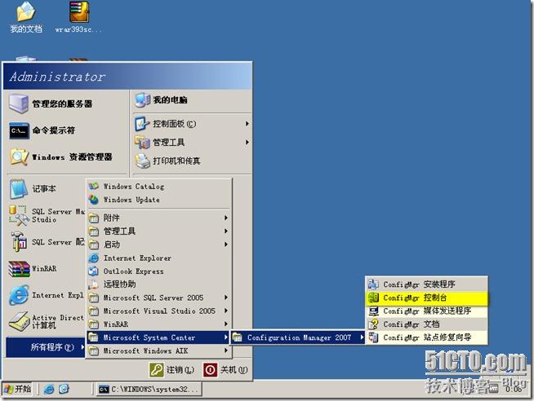Screen dimensions: 534x401
Task: Expand Microsoft Windows AIK folder
Action: (158, 350)
